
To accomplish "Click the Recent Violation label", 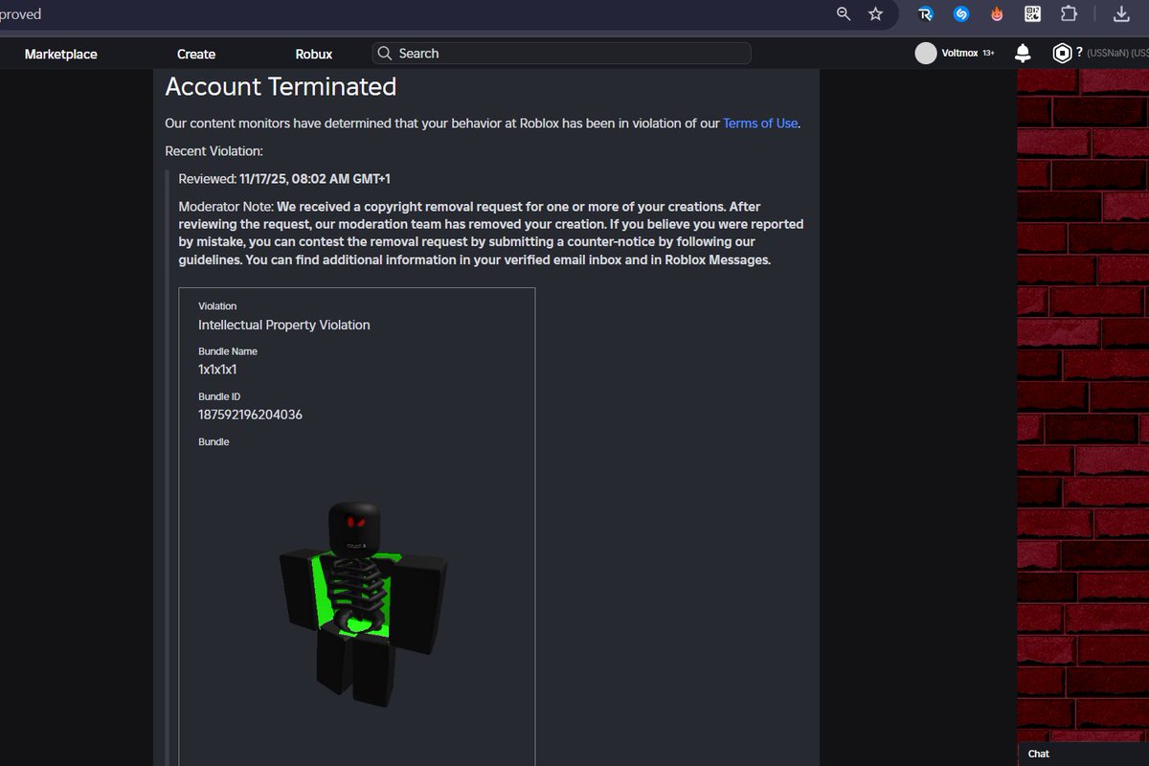I will (x=214, y=151).
